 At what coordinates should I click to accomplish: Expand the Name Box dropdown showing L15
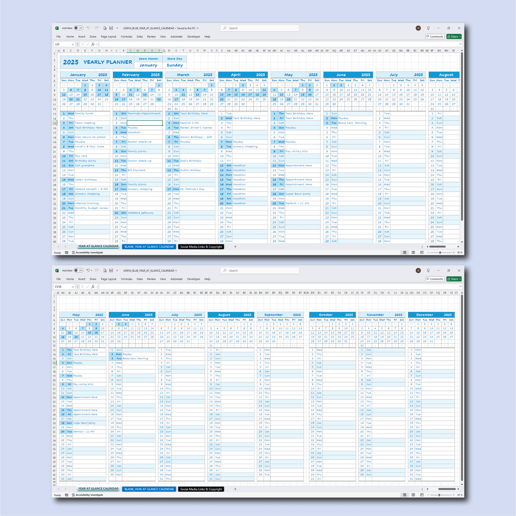[x=73, y=44]
